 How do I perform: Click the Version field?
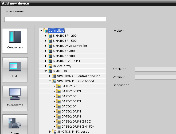click(x=155, y=77)
